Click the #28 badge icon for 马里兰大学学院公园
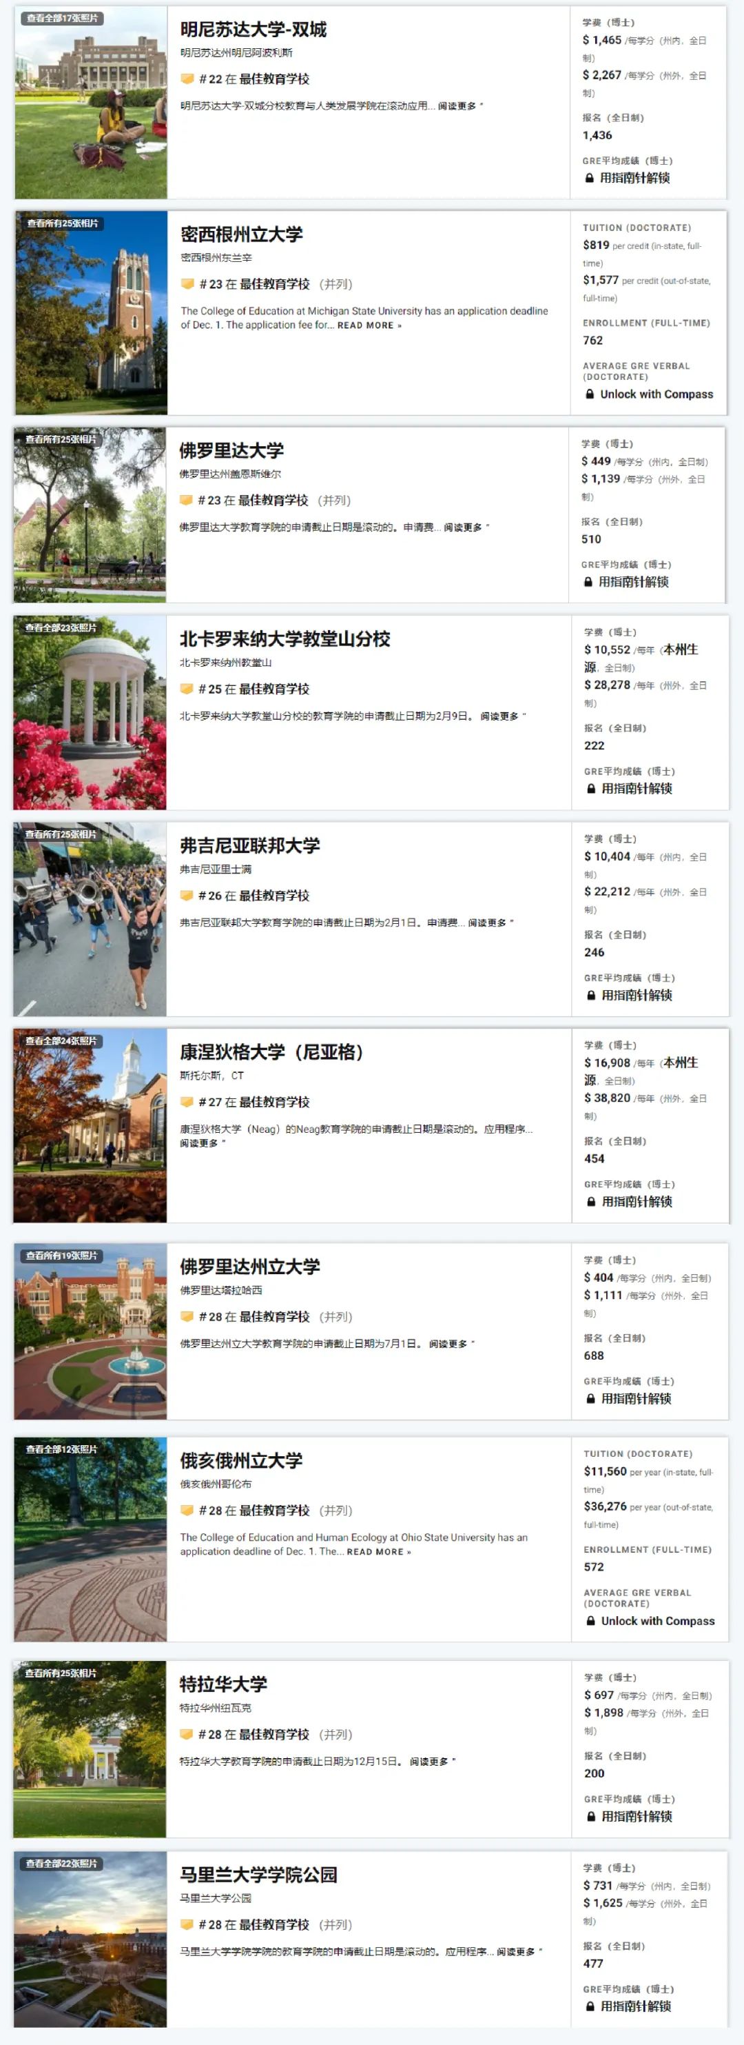This screenshot has height=2045, width=744. coord(187,1924)
